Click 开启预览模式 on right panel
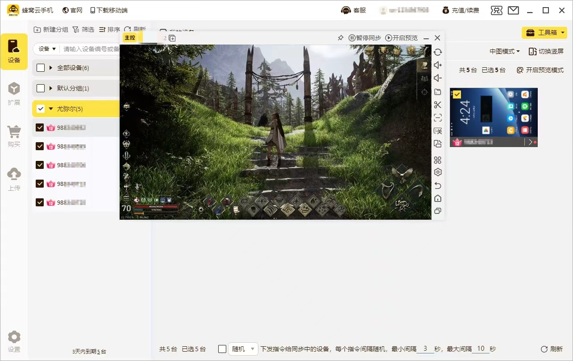573x361 pixels. 540,70
